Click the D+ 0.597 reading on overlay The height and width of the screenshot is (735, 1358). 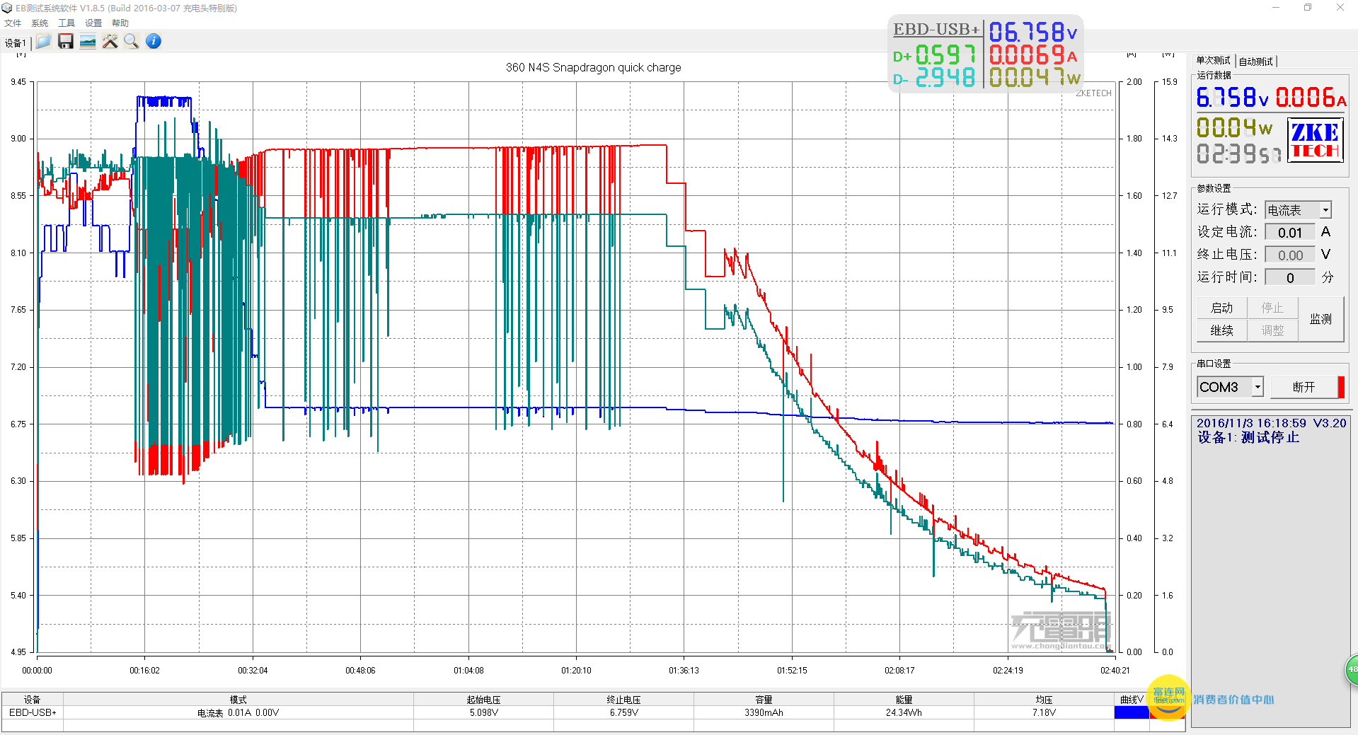coord(935,54)
